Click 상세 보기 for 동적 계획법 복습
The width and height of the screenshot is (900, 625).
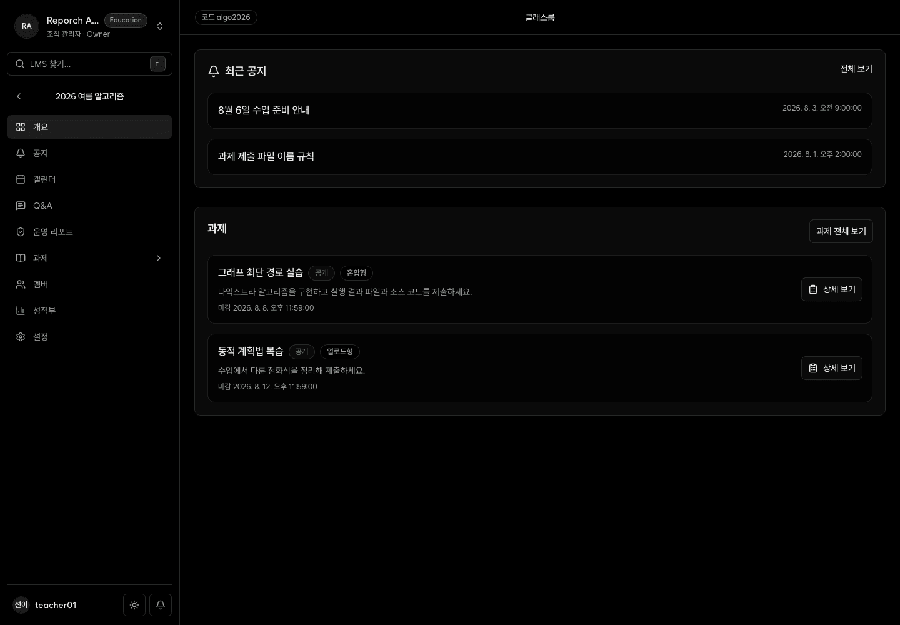832,368
